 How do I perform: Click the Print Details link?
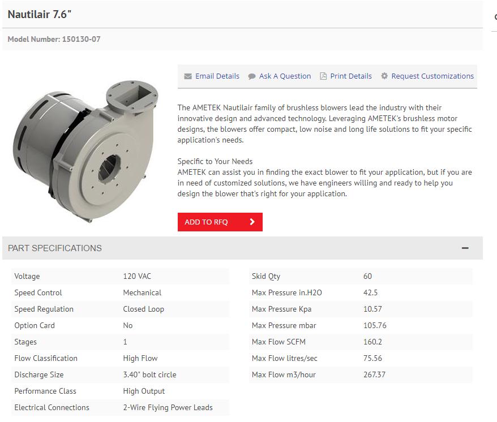352,76
